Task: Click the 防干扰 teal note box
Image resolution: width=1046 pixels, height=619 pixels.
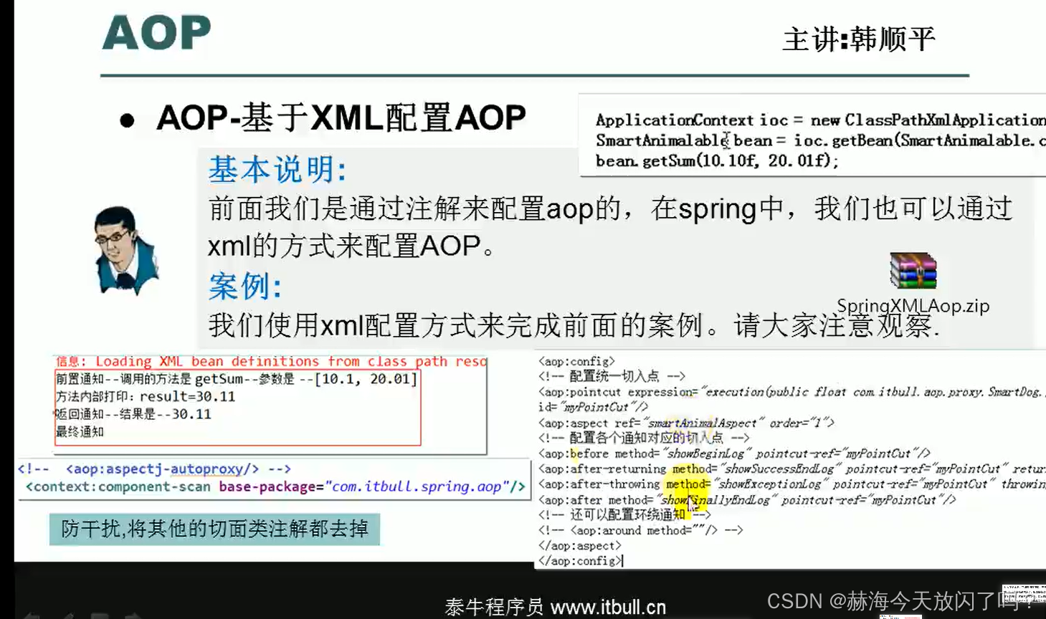Action: tap(214, 529)
